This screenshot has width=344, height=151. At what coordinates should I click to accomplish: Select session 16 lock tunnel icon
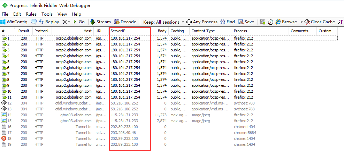point(4,127)
